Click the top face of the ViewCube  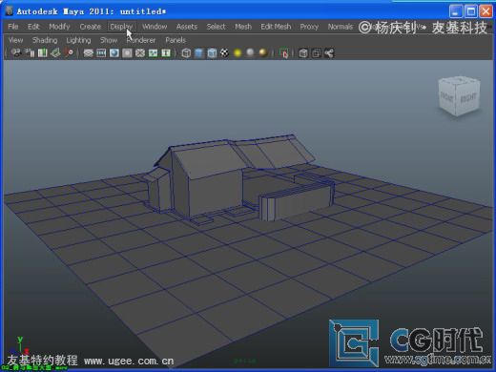(459, 81)
